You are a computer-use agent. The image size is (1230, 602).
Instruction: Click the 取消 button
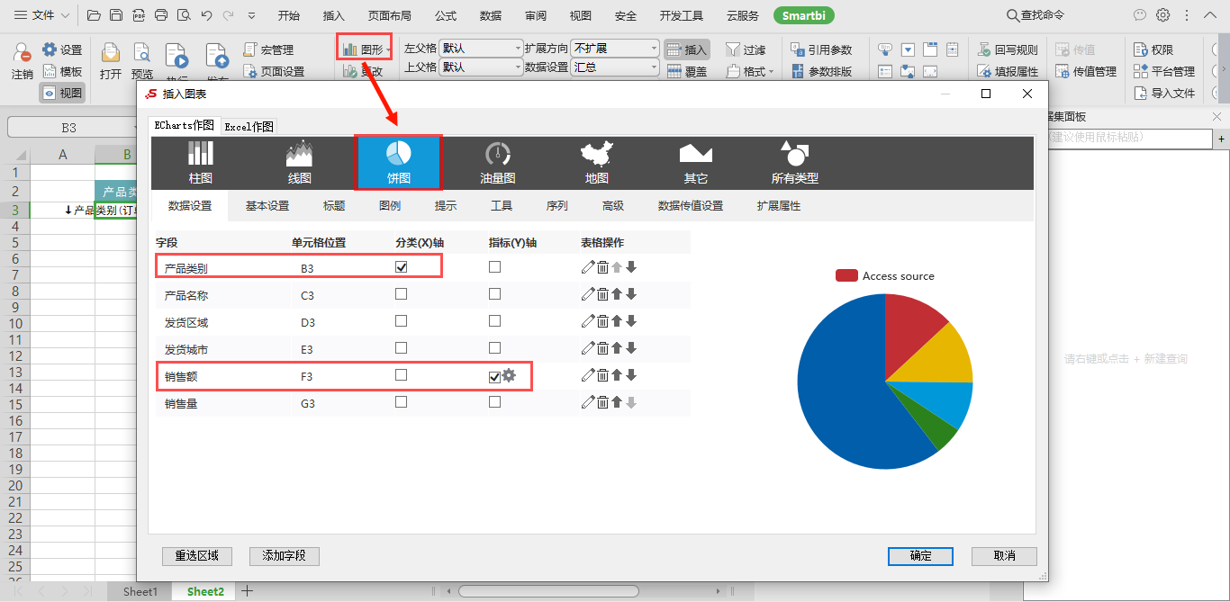tap(1005, 556)
